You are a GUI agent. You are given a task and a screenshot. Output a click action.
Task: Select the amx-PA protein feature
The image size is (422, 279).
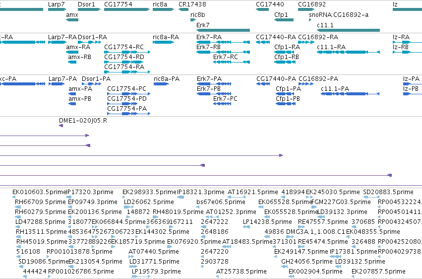point(72,94)
